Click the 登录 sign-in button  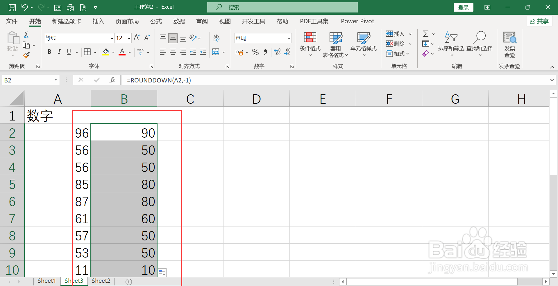pyautogui.click(x=463, y=8)
